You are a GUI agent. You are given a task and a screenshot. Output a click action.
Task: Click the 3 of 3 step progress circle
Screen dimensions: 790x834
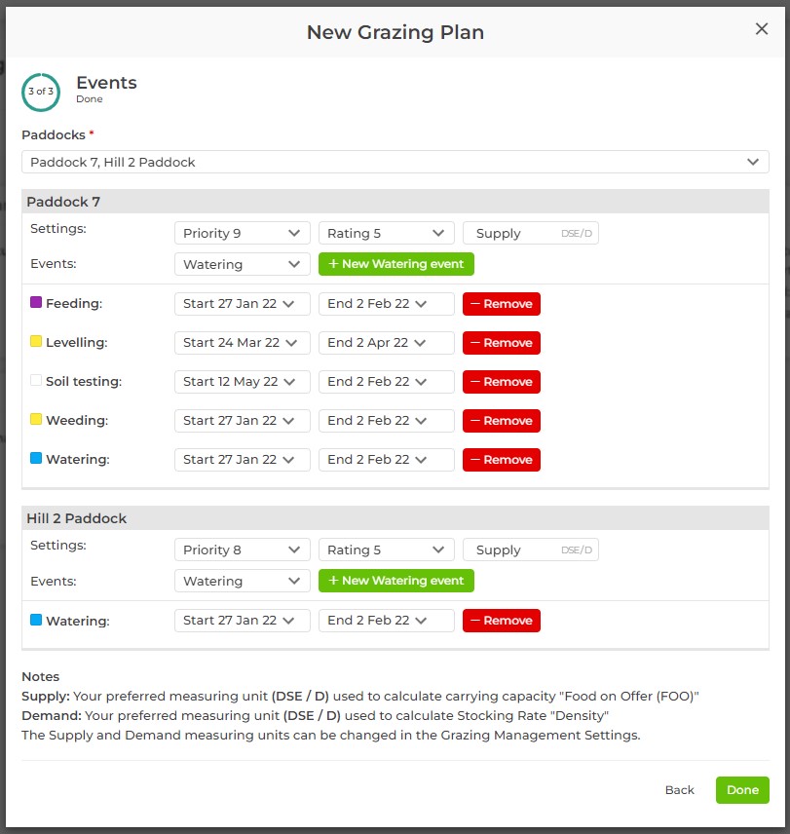[41, 92]
